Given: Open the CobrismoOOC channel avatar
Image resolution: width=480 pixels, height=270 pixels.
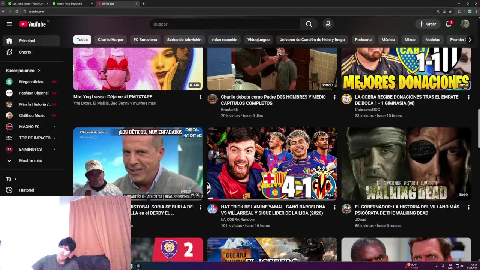Looking at the screenshot, I should click(x=346, y=99).
